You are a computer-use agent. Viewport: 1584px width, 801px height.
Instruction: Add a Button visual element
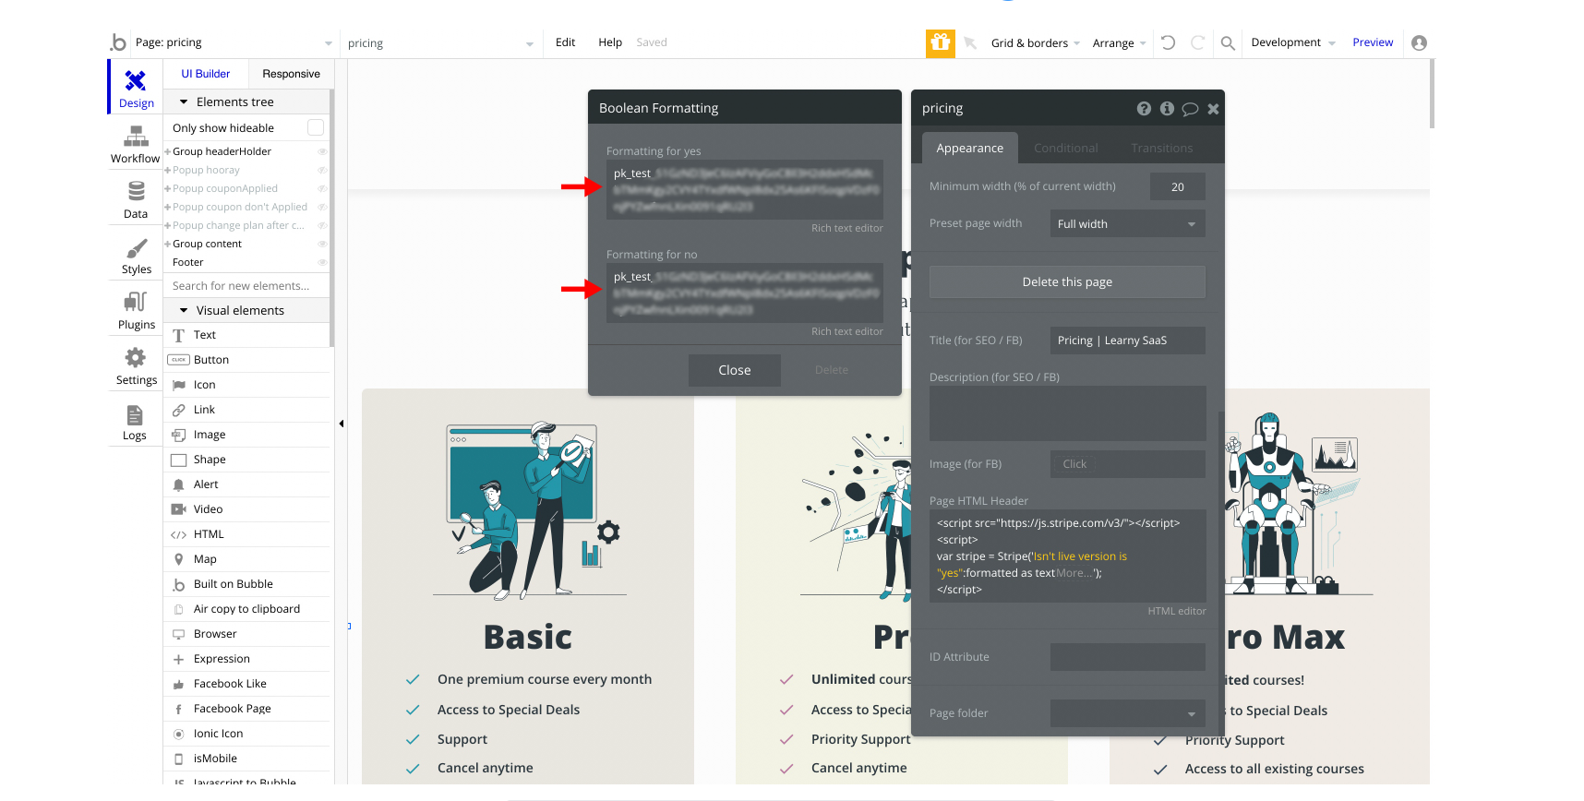click(247, 360)
